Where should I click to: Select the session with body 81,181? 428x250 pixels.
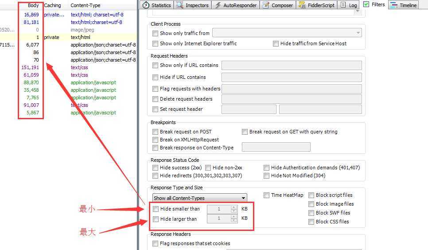(x=68, y=22)
